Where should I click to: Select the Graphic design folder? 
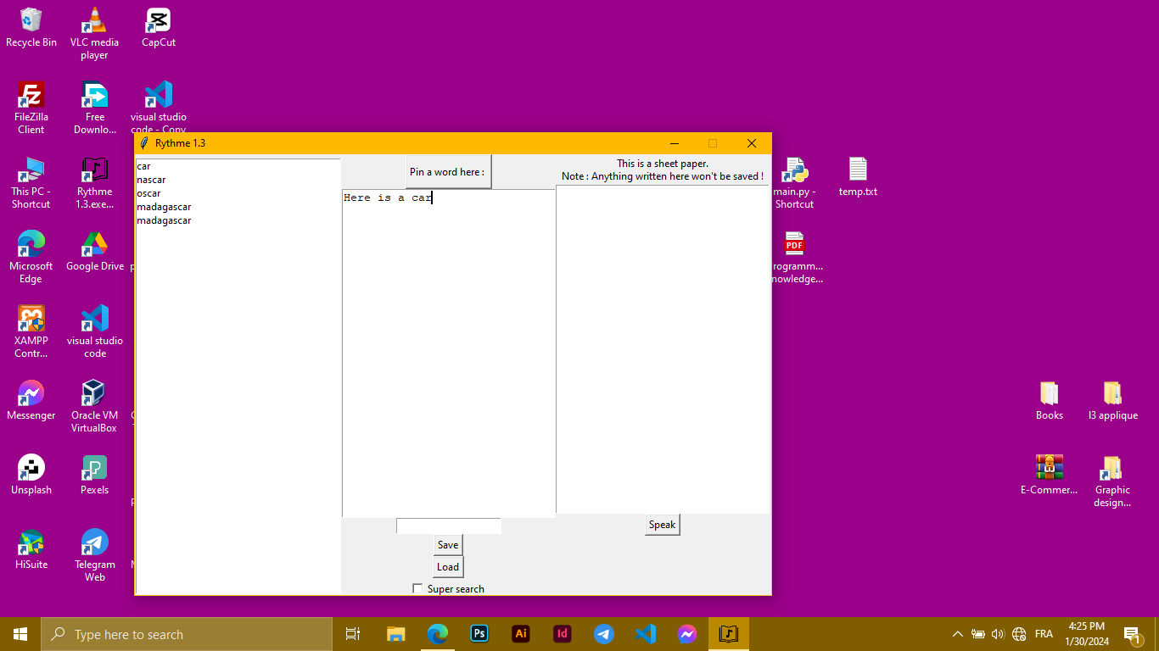1112,481
